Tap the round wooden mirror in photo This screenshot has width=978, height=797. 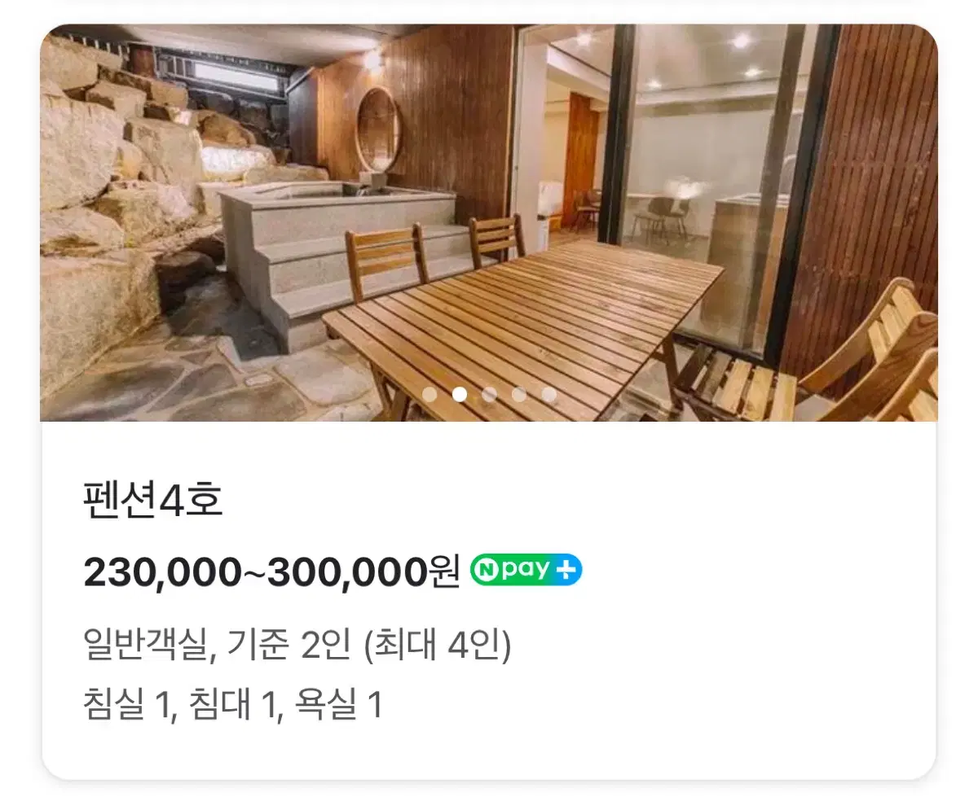378,129
